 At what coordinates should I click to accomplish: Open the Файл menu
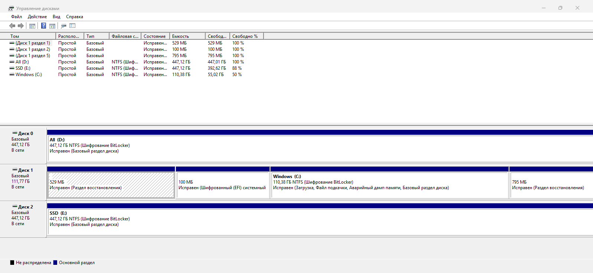tap(16, 17)
